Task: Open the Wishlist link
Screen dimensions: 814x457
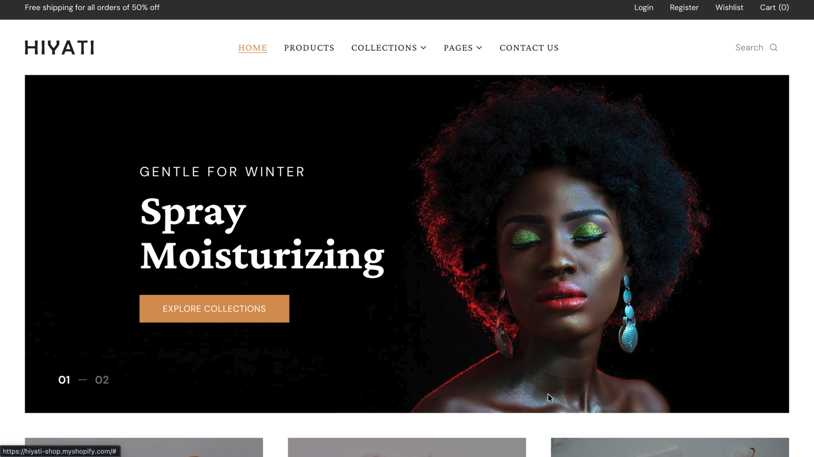Action: (729, 8)
